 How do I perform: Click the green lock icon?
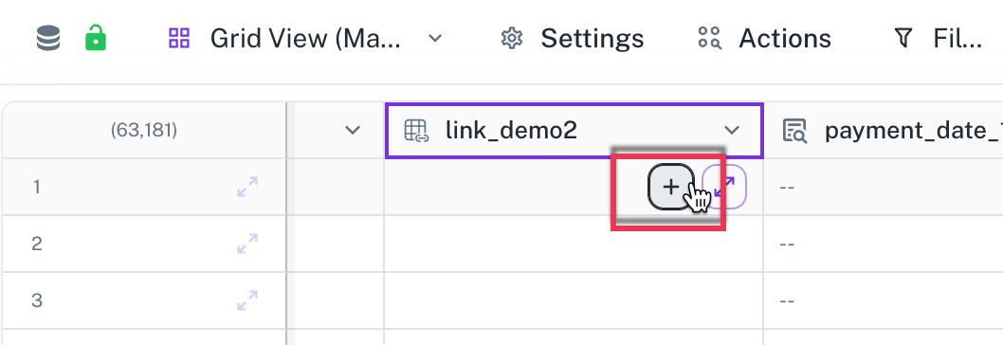pos(96,39)
